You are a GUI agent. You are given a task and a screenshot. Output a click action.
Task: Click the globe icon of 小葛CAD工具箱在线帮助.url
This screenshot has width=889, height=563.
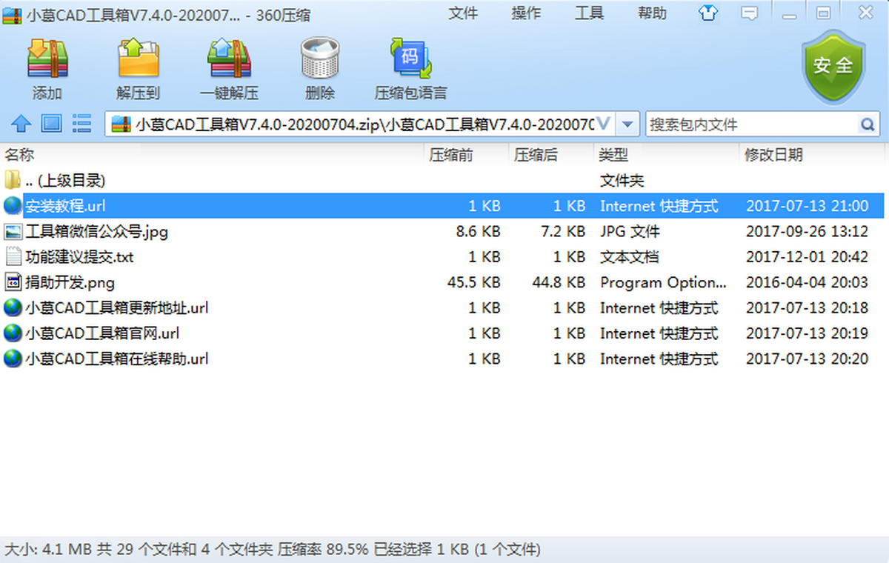pyautogui.click(x=13, y=359)
